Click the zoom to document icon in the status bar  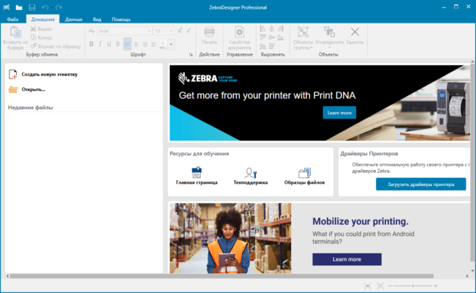(368, 286)
